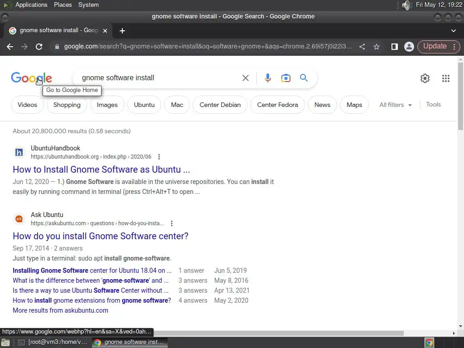
Task: Switch to the root@vm3 terminal taskbar item
Action: pos(53,343)
